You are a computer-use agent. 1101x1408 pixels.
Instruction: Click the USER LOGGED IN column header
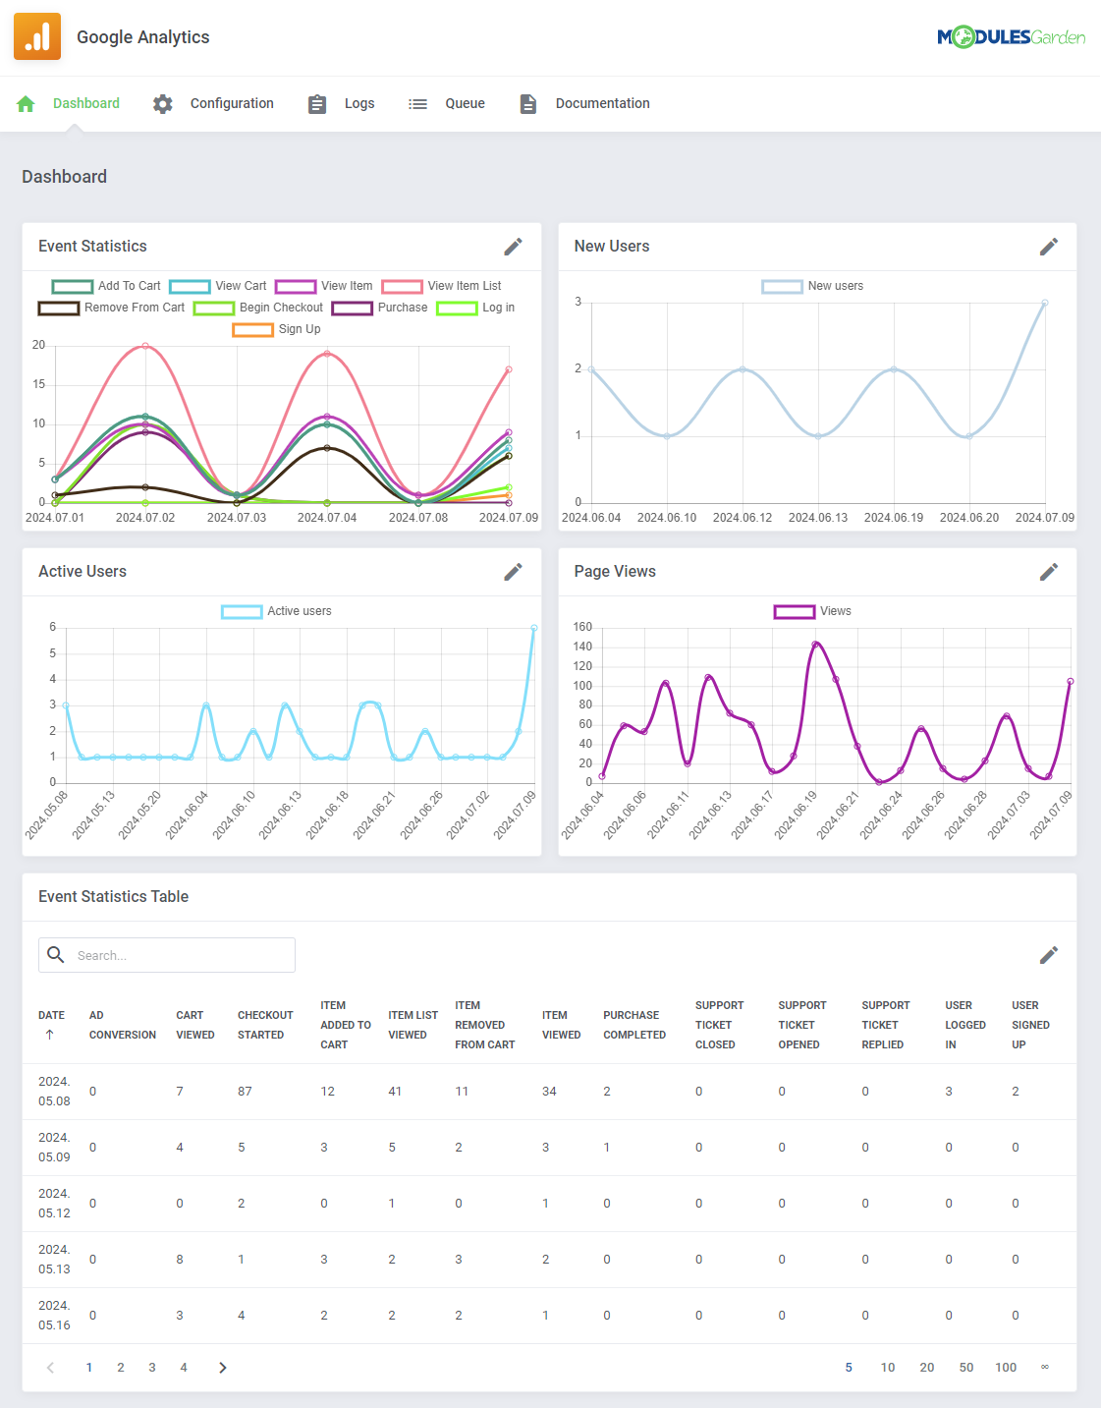click(965, 1025)
